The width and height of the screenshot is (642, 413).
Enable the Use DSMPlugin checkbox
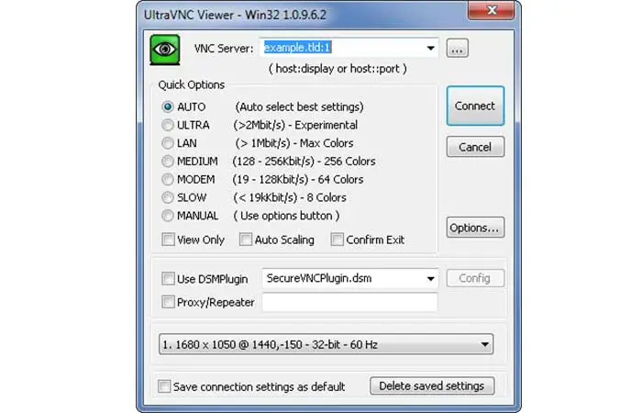click(x=168, y=279)
